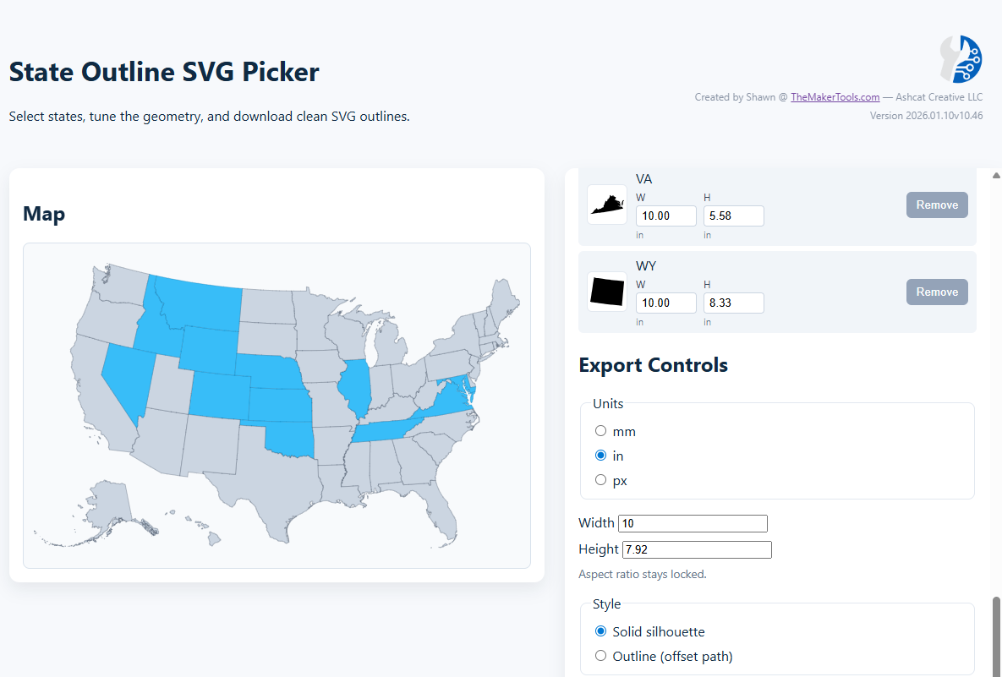
Task: Switch export units to mm
Action: tap(600, 429)
